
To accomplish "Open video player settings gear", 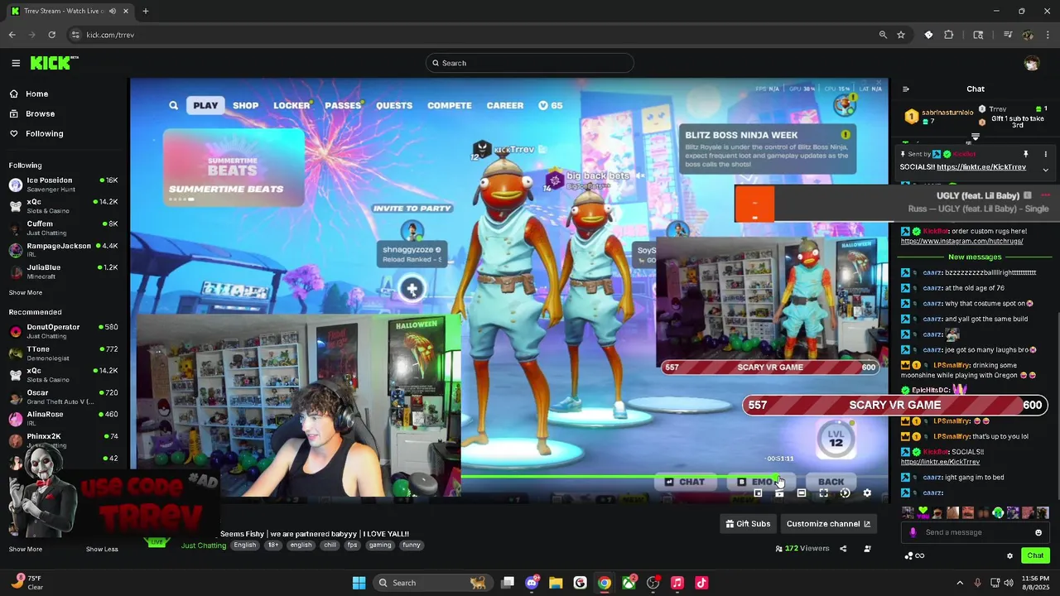I will click(867, 493).
